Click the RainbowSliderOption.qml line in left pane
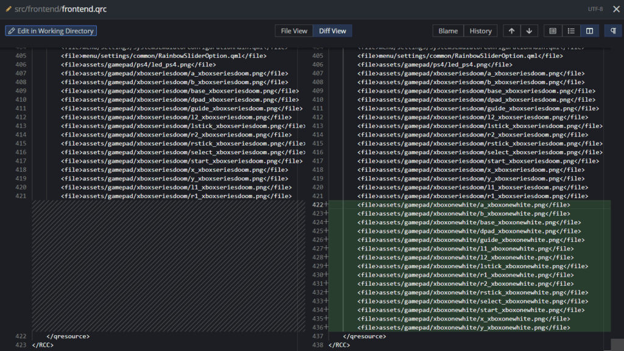The image size is (624, 351). [x=163, y=55]
